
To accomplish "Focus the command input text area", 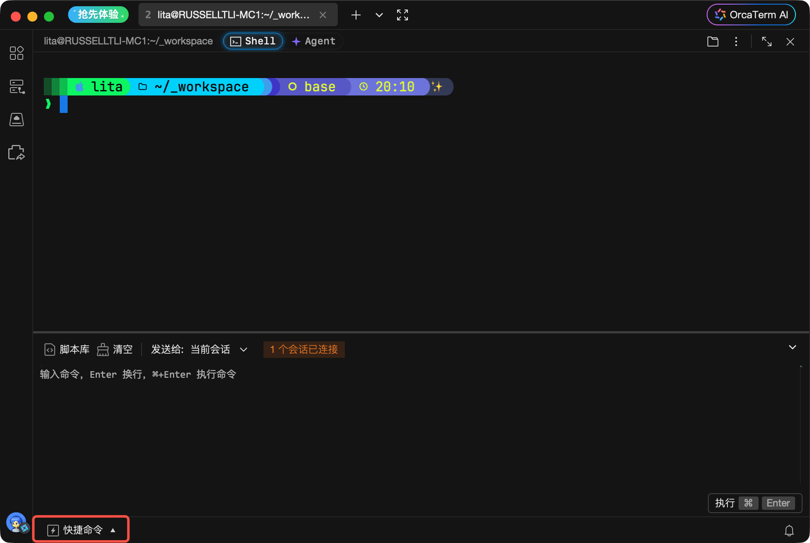I will (x=419, y=423).
